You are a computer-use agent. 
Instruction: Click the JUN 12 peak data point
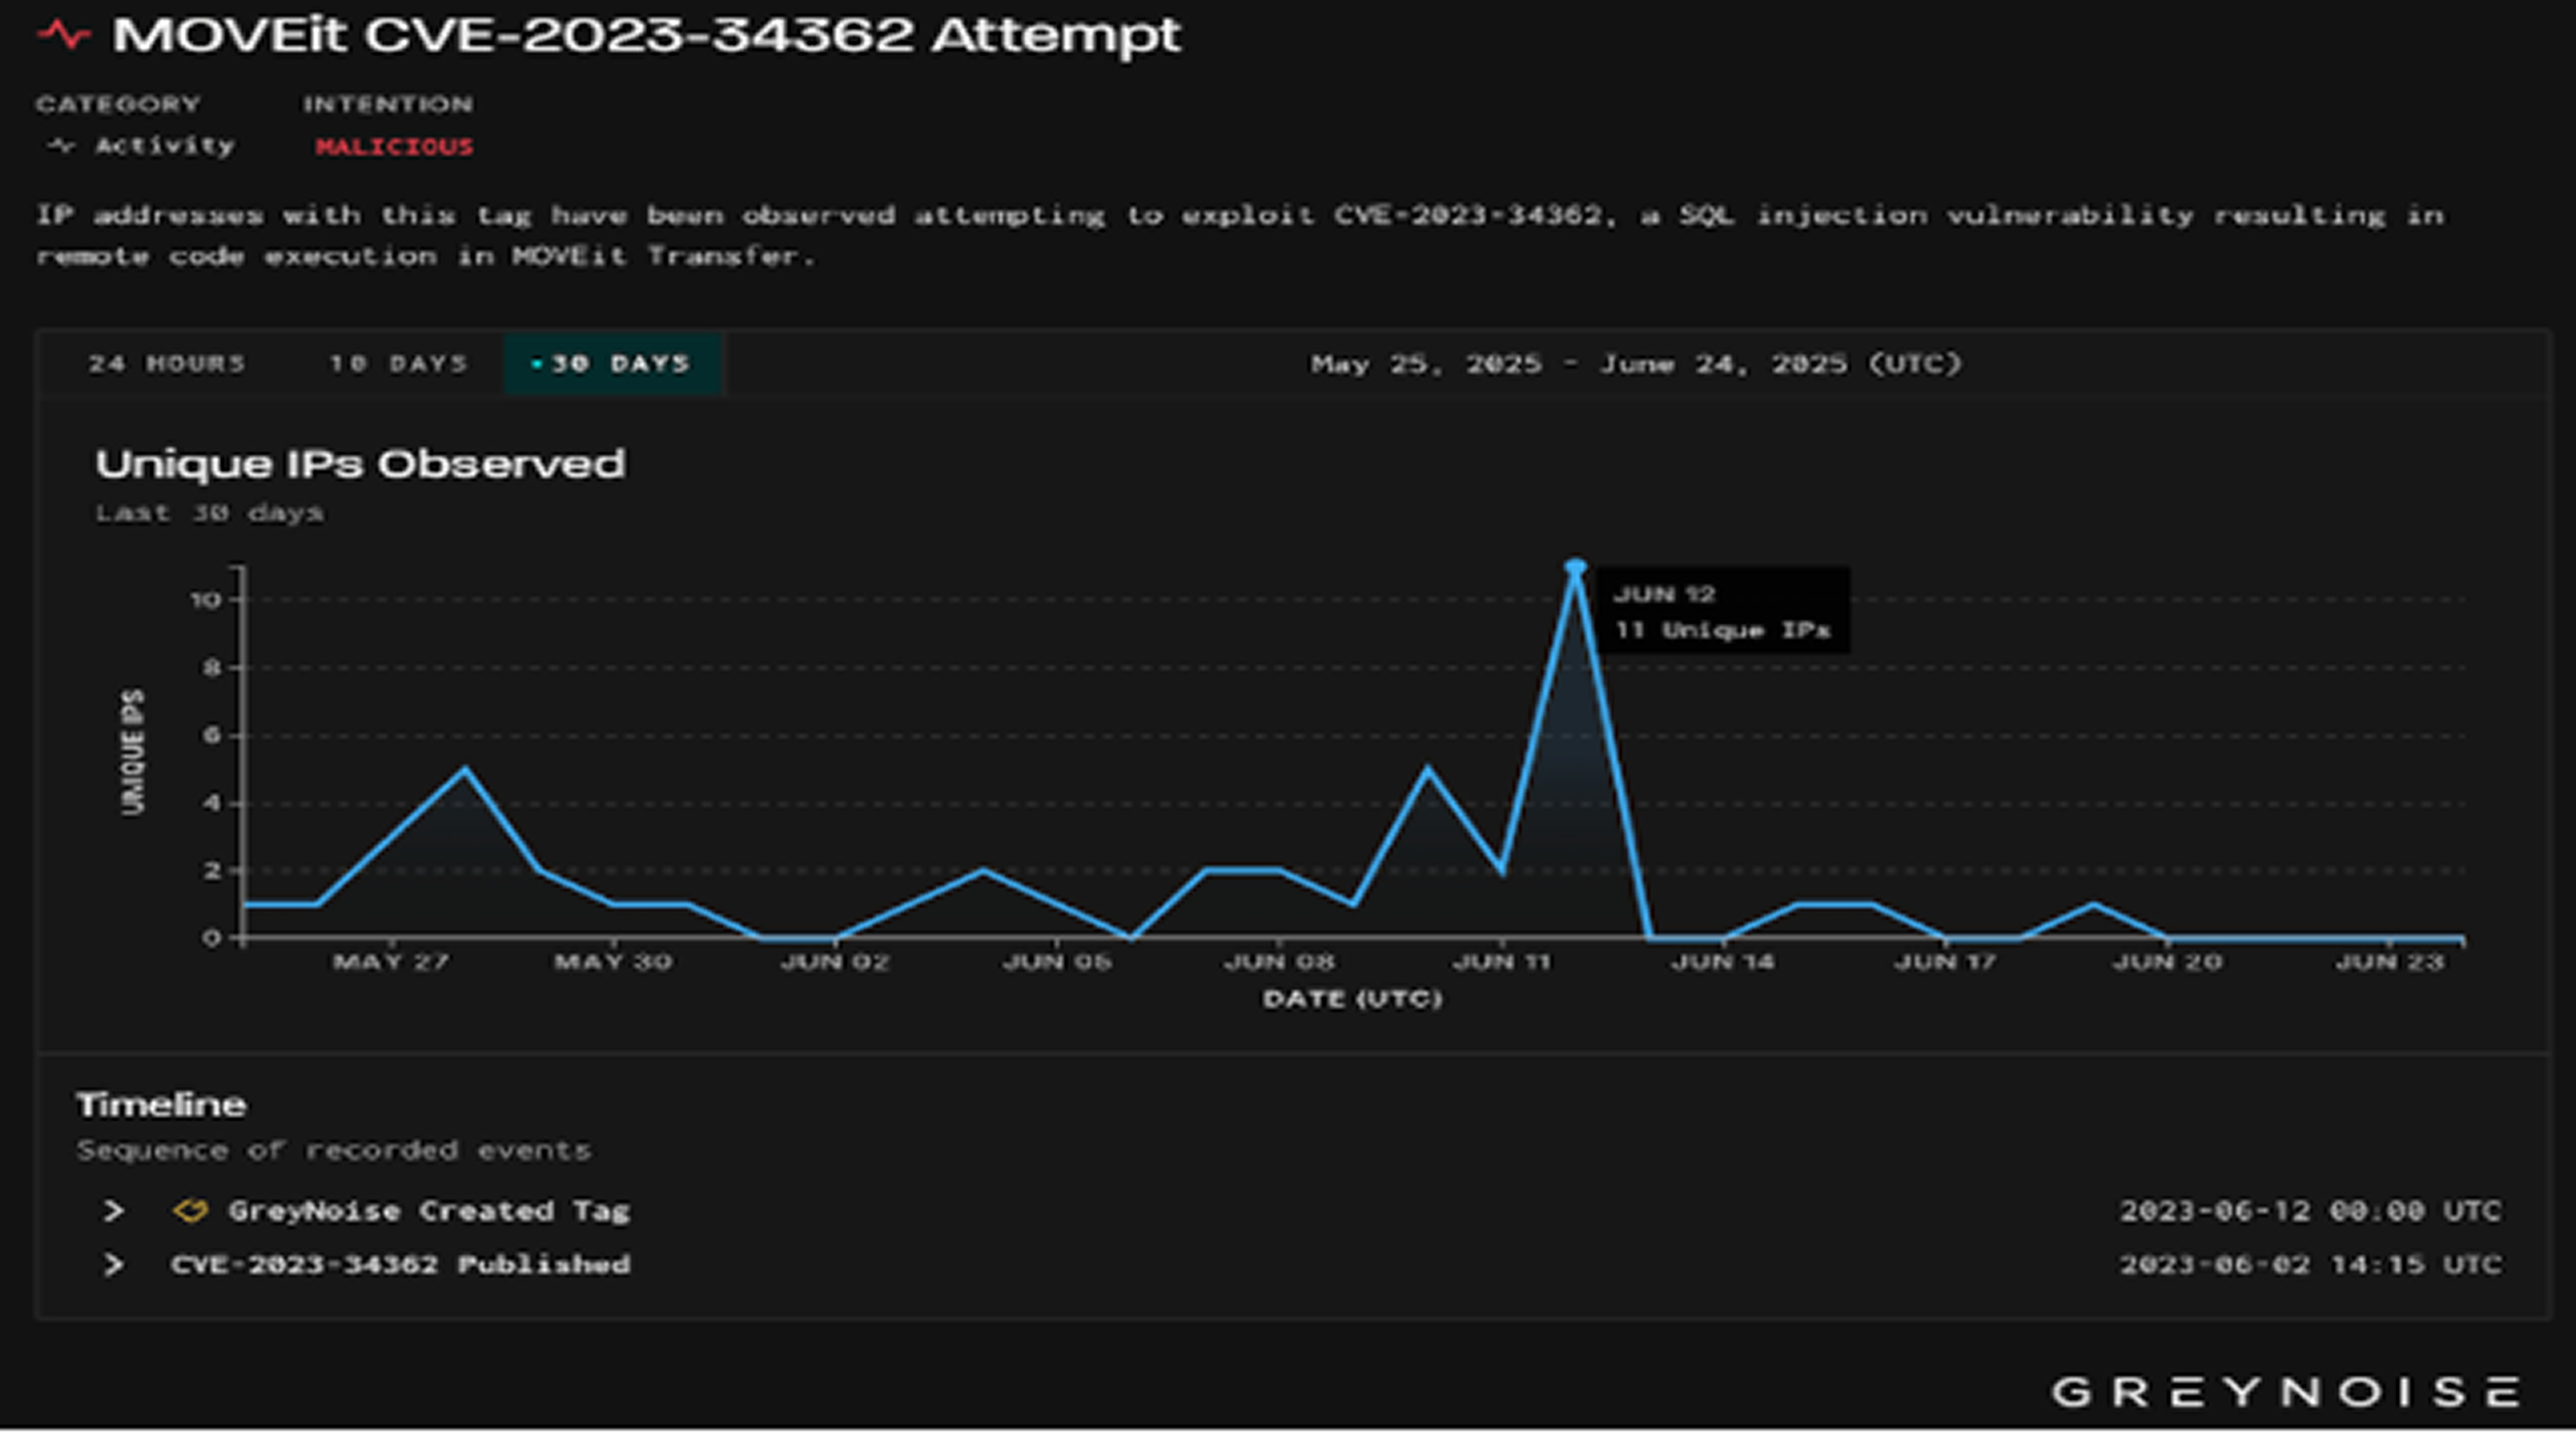click(1575, 567)
